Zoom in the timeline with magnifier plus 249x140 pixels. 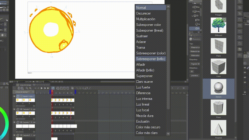click(30, 88)
